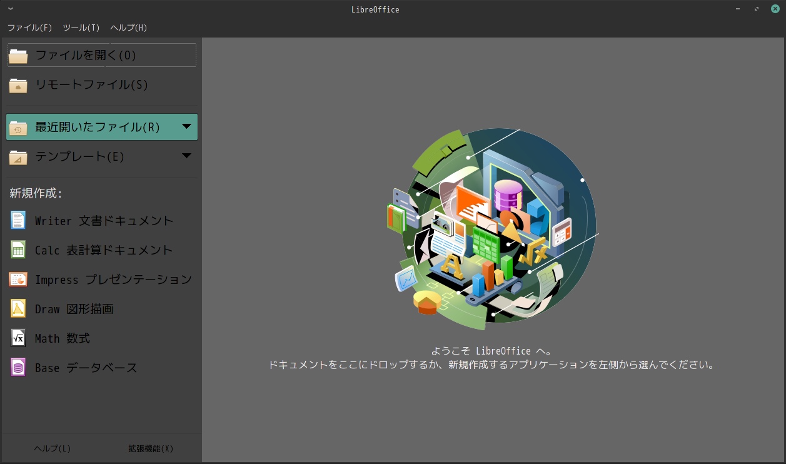
Task: Start a new Calc 表計算ドキュメント
Action: [x=101, y=250]
